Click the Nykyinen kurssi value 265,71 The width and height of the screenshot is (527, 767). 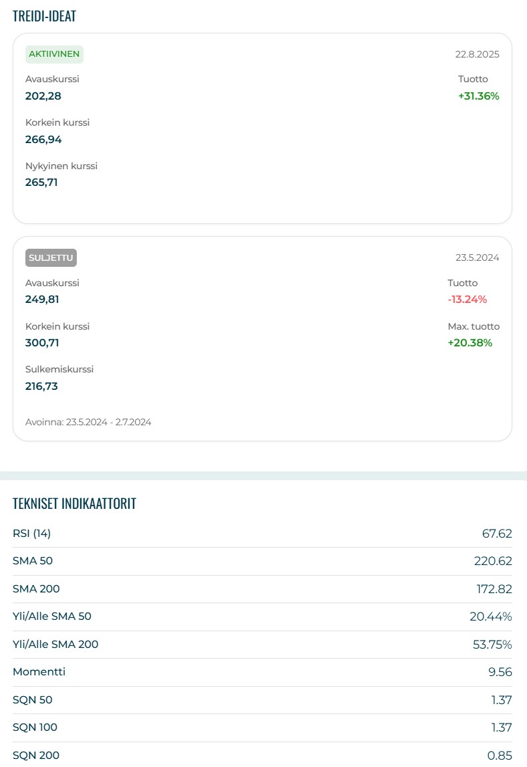pos(41,182)
